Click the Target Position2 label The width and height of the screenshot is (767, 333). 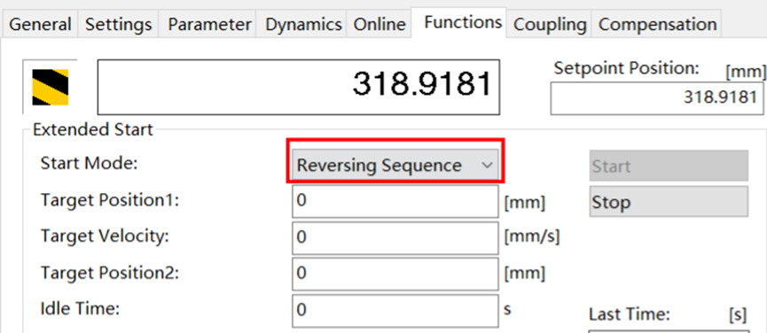(x=110, y=273)
